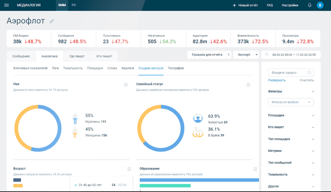This screenshot has height=192, width=331.
Task: Open the Фильтр не выбран dropdown
Action: coord(291,102)
